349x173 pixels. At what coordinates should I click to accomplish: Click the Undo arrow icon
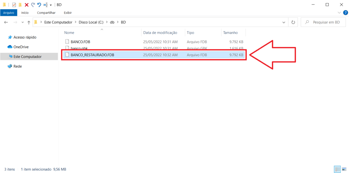pyautogui.click(x=39, y=5)
